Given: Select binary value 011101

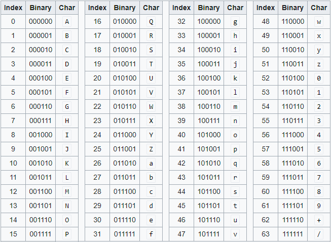Looking at the screenshot, I should tap(125, 206).
